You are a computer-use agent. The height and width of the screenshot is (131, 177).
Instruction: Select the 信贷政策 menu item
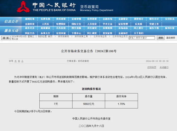pos(92,19)
